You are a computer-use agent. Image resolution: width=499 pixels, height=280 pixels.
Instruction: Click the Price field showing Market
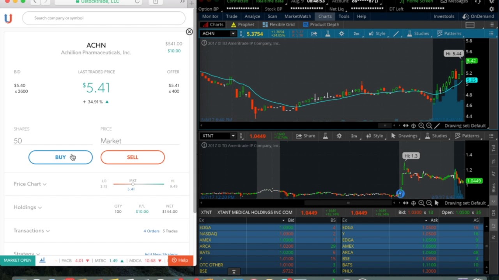point(140,141)
